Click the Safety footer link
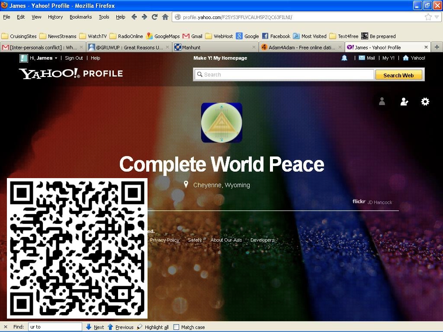Screen dimensions: 443x332 click(x=195, y=240)
